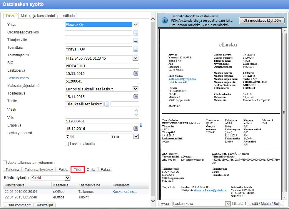
Task: Open the Laskupäivä calendar picker
Action: [136, 73]
